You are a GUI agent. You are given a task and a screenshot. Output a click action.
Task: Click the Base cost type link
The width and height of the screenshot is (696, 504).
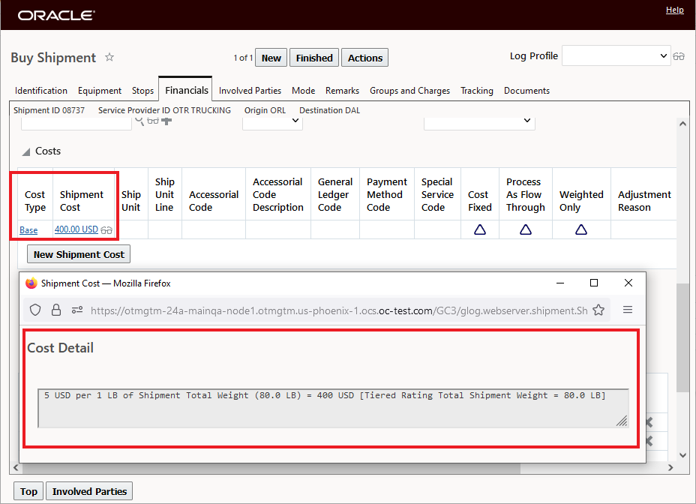(28, 230)
